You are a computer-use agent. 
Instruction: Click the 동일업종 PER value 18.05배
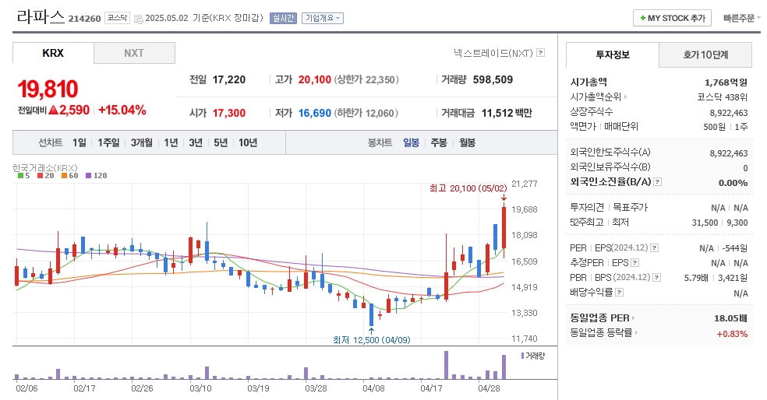(x=731, y=318)
